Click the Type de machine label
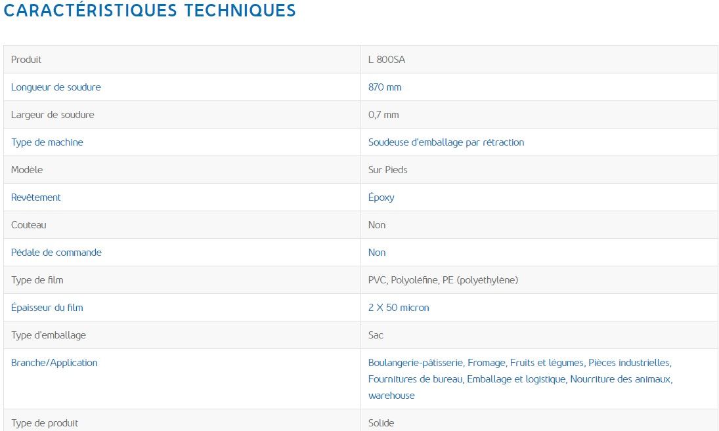This screenshot has width=719, height=431. pyautogui.click(x=47, y=142)
